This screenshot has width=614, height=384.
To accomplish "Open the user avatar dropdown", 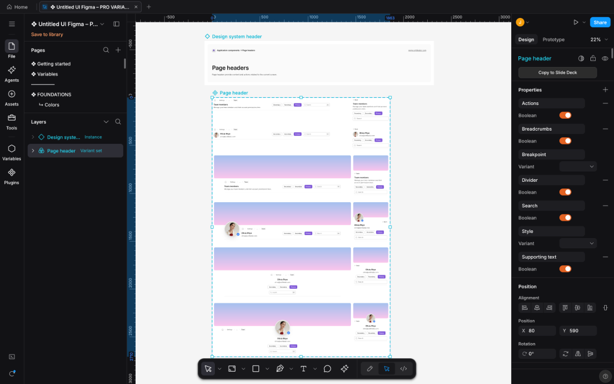I will (x=522, y=22).
